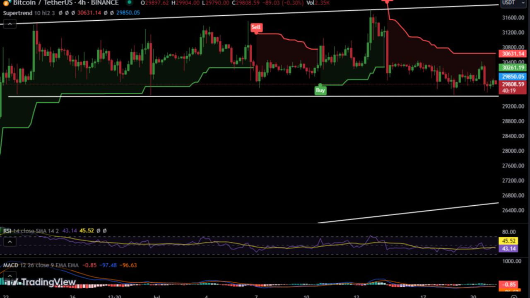Image resolution: width=530 pixels, height=298 pixels.
Task: Select the red 30631.14 price label
Action: tap(513, 54)
